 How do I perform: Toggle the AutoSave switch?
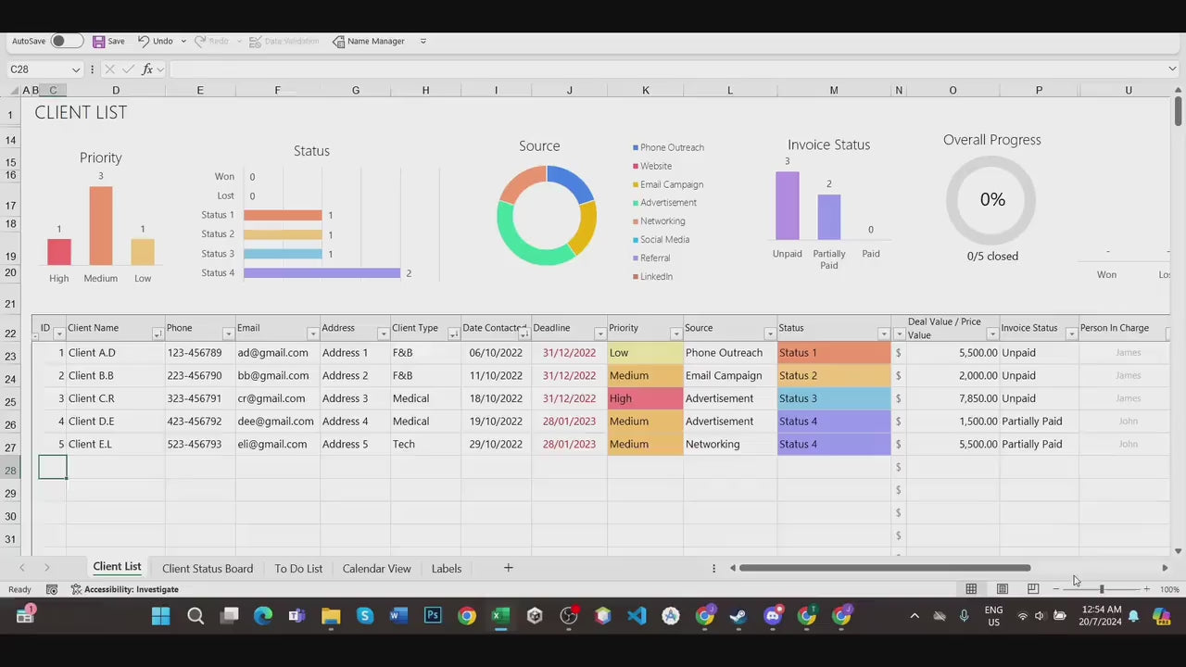66,41
